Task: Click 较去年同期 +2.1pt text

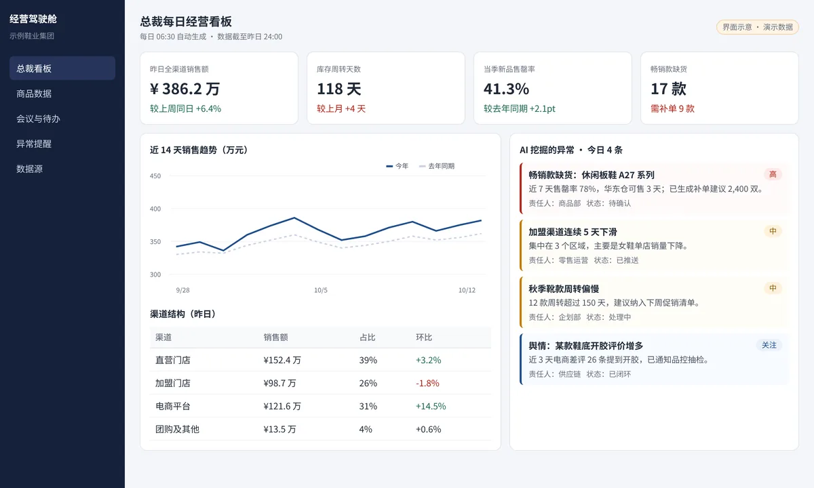Action: [520, 108]
